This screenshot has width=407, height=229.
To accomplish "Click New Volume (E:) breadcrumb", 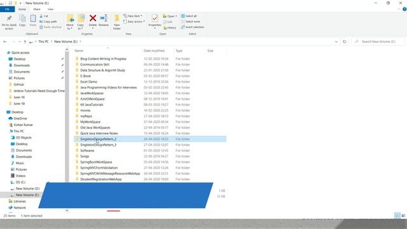I will (x=66, y=41).
